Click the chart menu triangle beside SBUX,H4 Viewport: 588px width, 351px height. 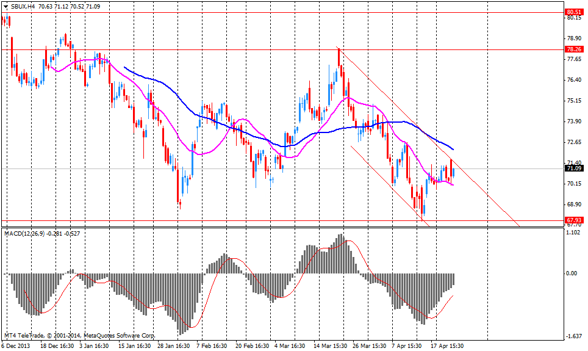click(x=6, y=6)
